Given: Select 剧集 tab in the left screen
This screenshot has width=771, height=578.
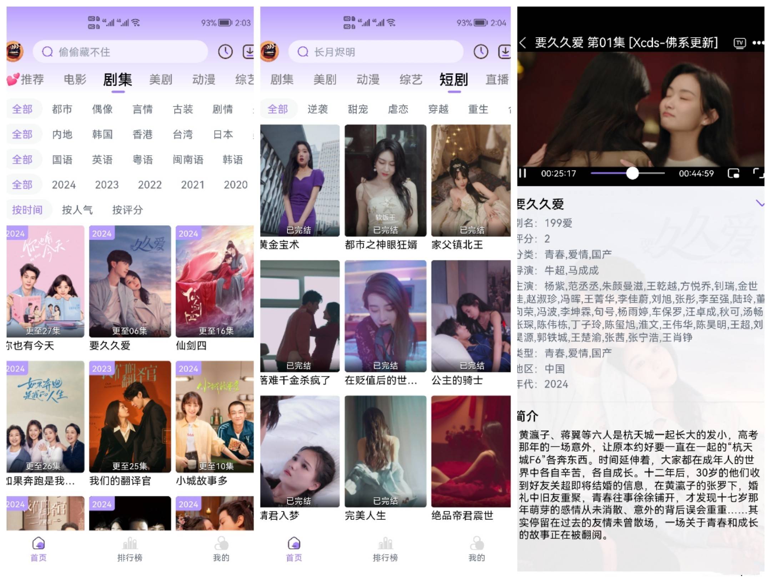Looking at the screenshot, I should click(x=118, y=80).
